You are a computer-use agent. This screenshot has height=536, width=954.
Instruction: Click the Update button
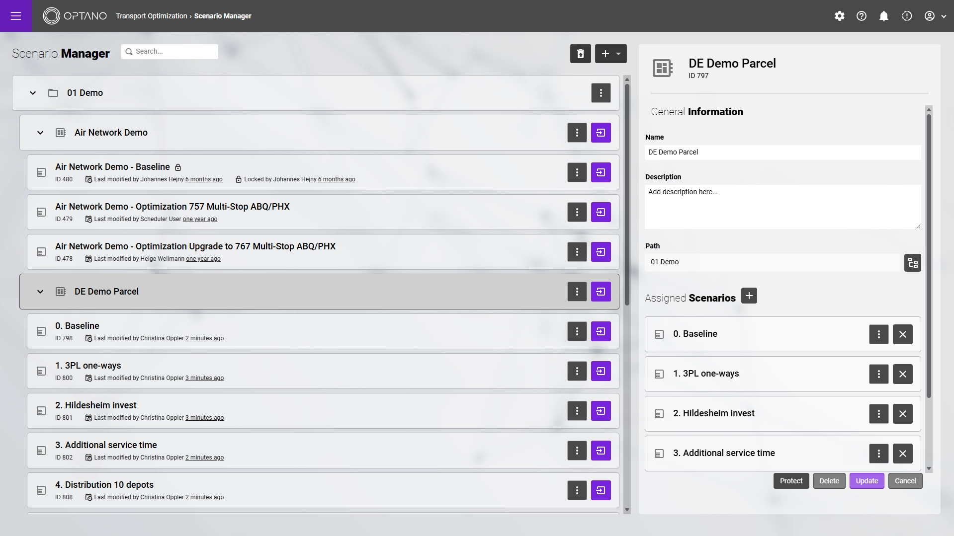tap(867, 481)
